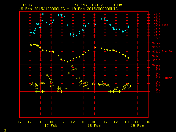This screenshot has width=176, height=132.
Task: Click the T(C) temperature axis label
Action: (x=165, y=24)
